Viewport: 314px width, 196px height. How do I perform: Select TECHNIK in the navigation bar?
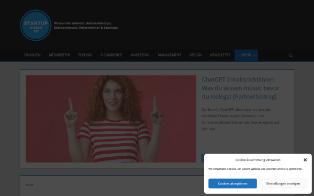pos(85,55)
